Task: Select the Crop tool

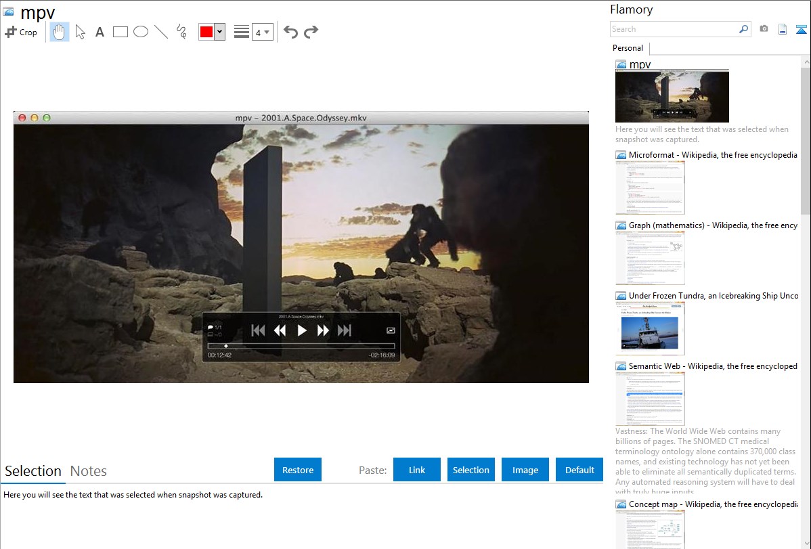Action: (x=21, y=32)
